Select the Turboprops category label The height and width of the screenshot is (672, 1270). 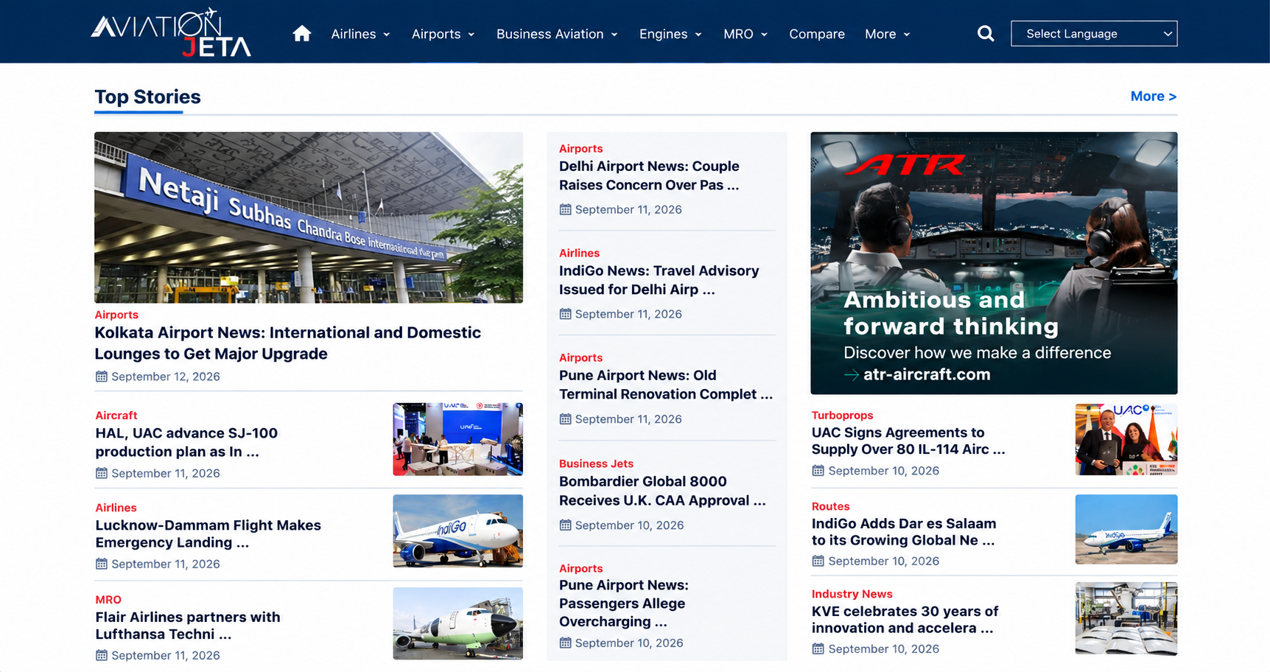842,416
